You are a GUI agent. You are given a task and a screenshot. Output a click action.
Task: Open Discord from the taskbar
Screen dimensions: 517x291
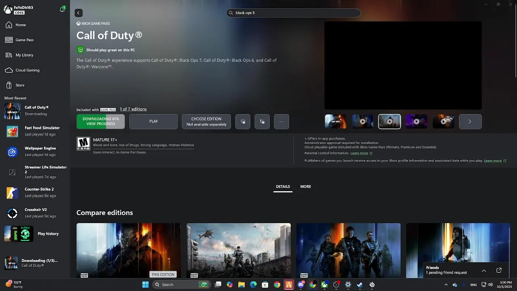click(301, 285)
